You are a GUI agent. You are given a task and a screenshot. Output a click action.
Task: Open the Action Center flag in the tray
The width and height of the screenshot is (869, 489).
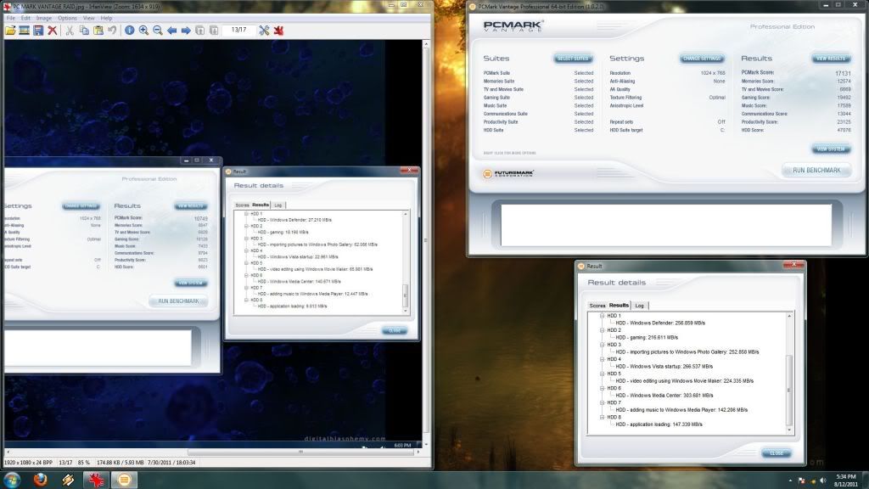click(x=801, y=481)
